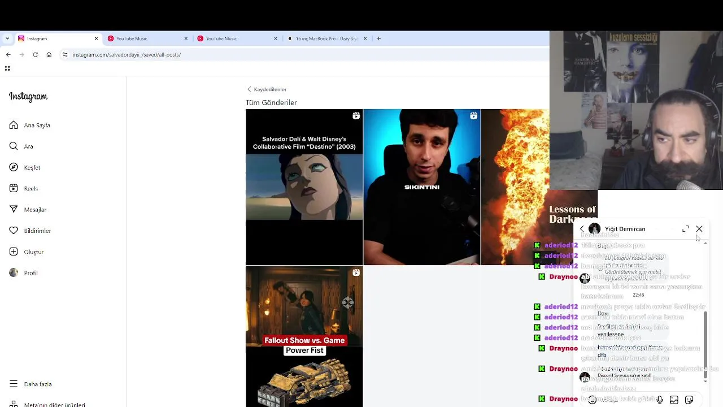Switch to the Instagram tab
Viewport: 723px width, 407px height.
pos(56,38)
